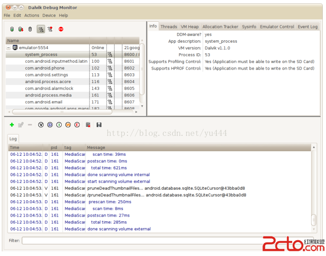The image size is (326, 256).
Task: Open the Event Log tab
Action: (x=307, y=26)
